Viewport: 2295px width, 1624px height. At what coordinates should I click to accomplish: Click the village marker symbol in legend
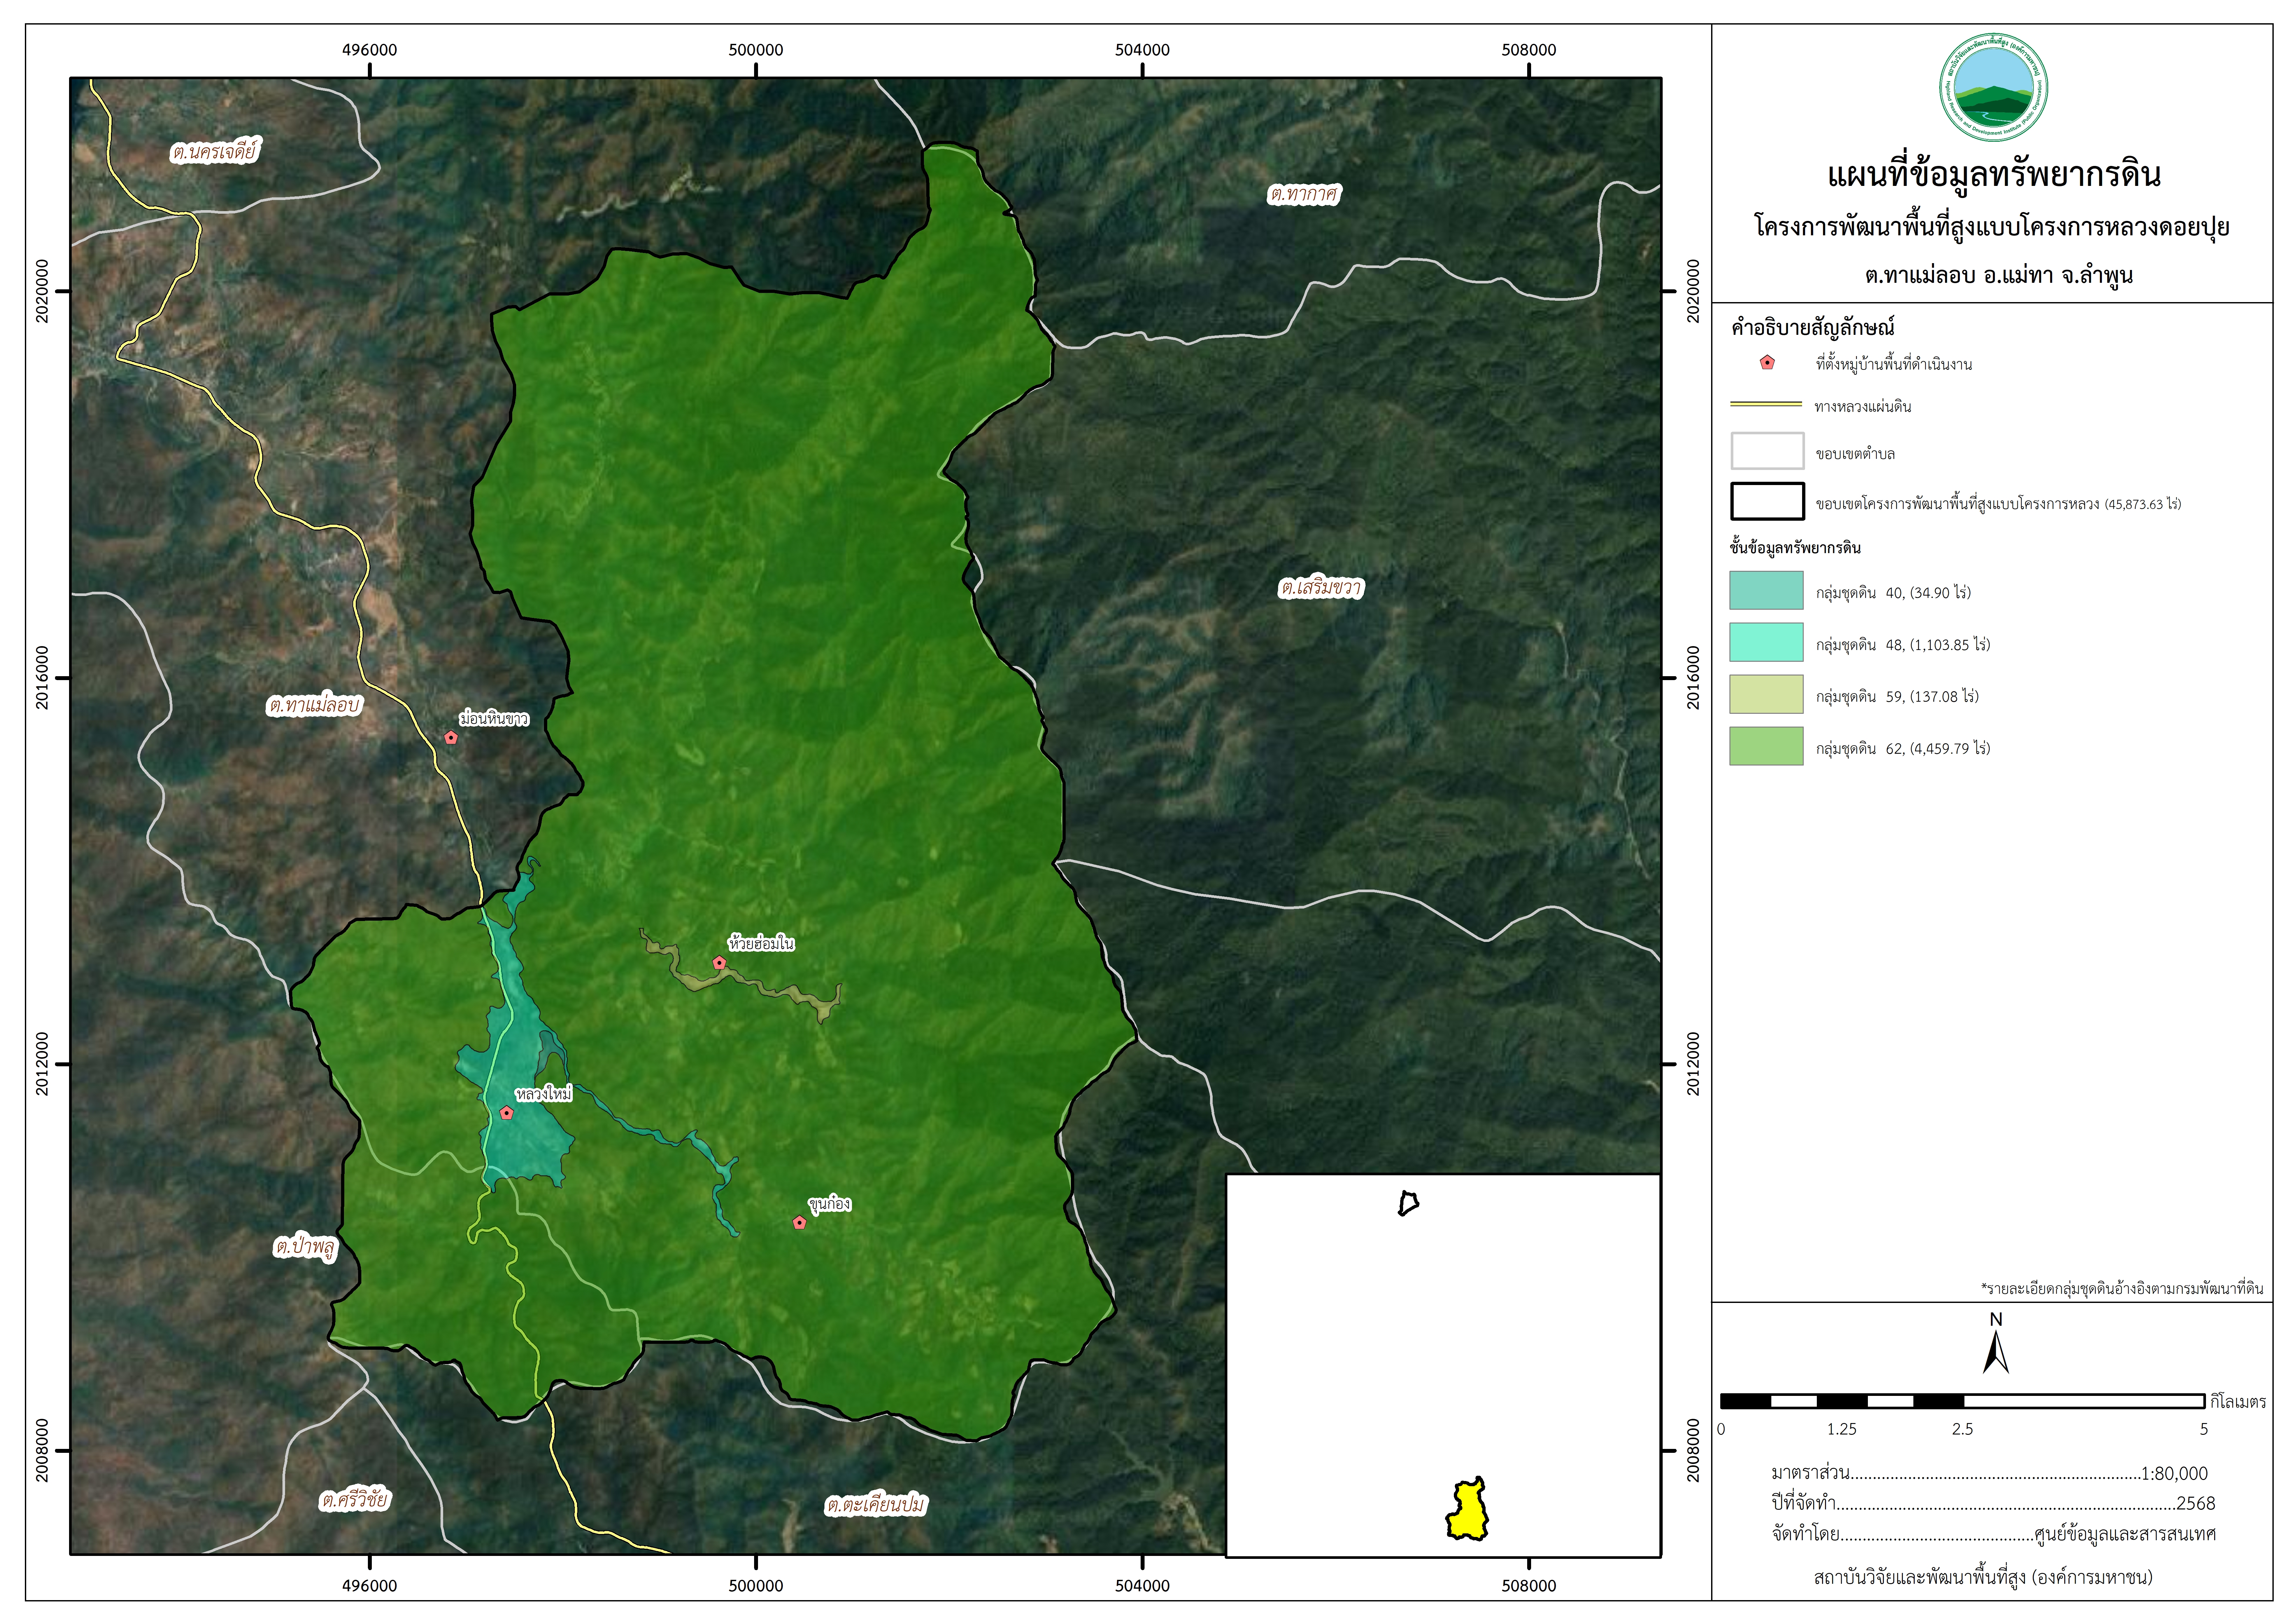[x=1767, y=363]
